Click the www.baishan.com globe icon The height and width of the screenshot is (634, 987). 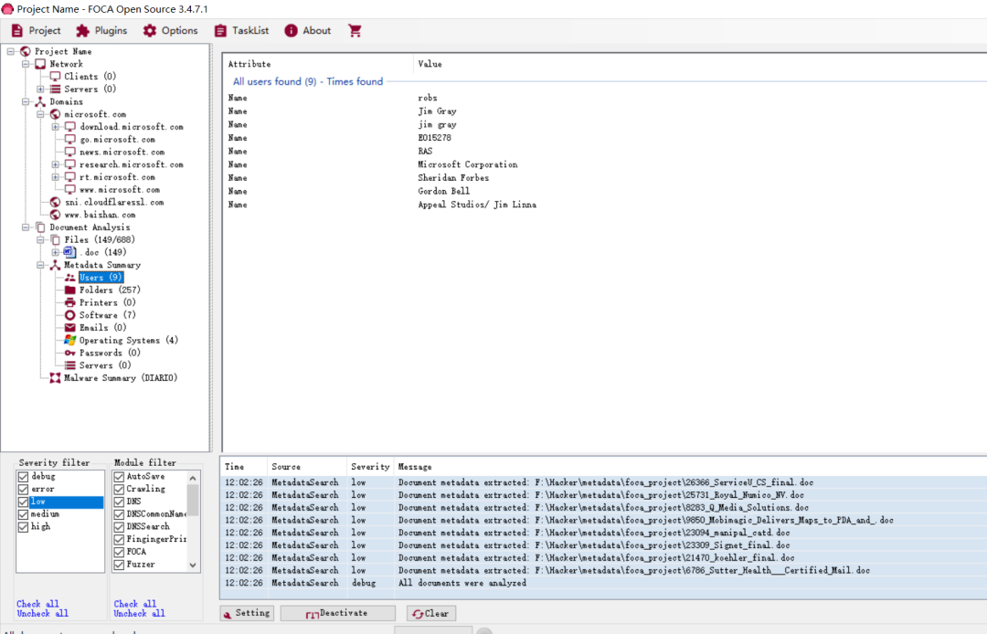56,215
